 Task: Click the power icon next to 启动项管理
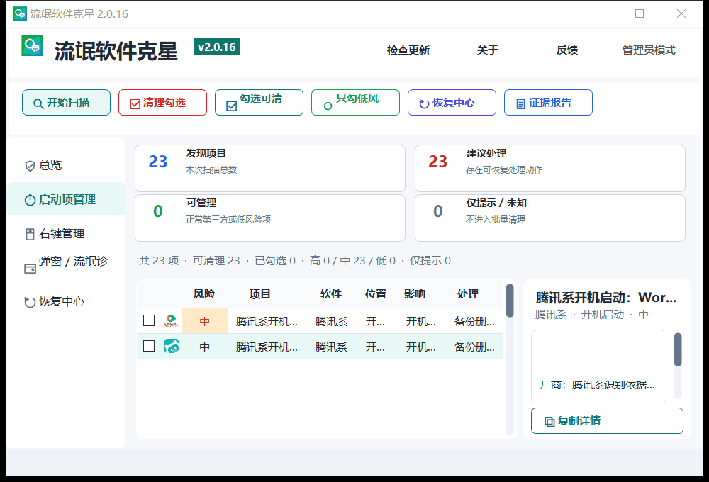[x=30, y=200]
